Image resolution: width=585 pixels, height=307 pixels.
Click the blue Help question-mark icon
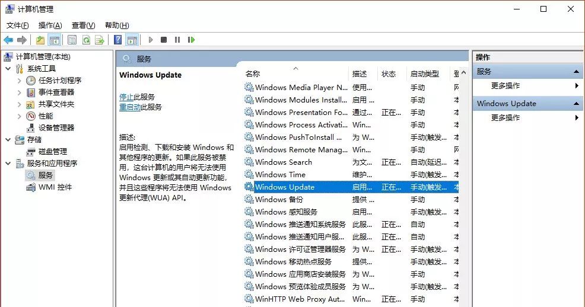click(x=118, y=40)
